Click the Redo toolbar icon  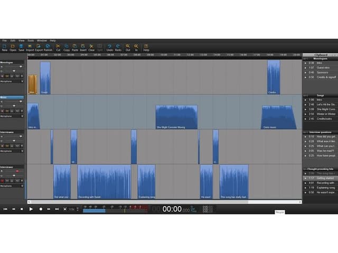point(118,48)
